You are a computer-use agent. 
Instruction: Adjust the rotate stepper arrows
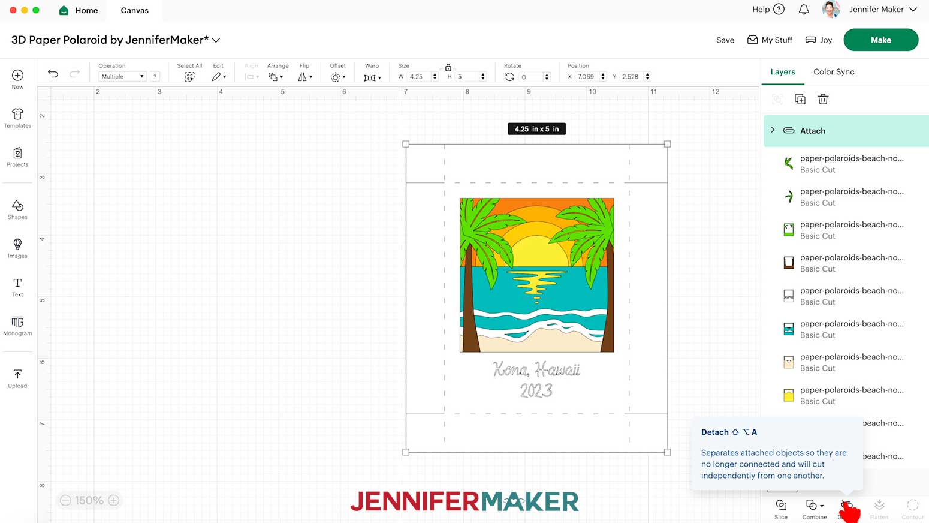coord(547,77)
